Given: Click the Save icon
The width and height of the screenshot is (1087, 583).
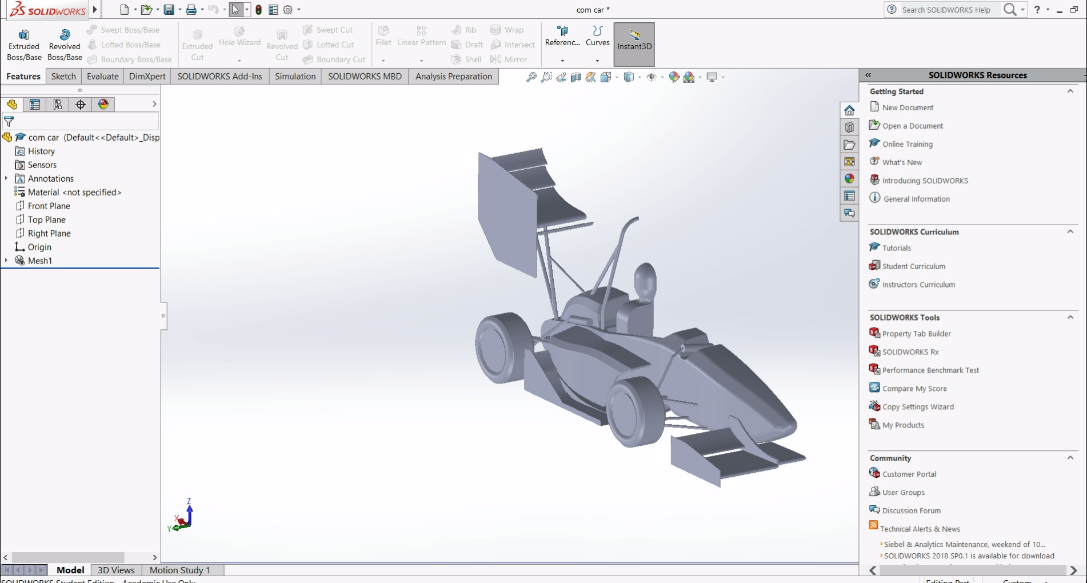Looking at the screenshot, I should pos(169,10).
